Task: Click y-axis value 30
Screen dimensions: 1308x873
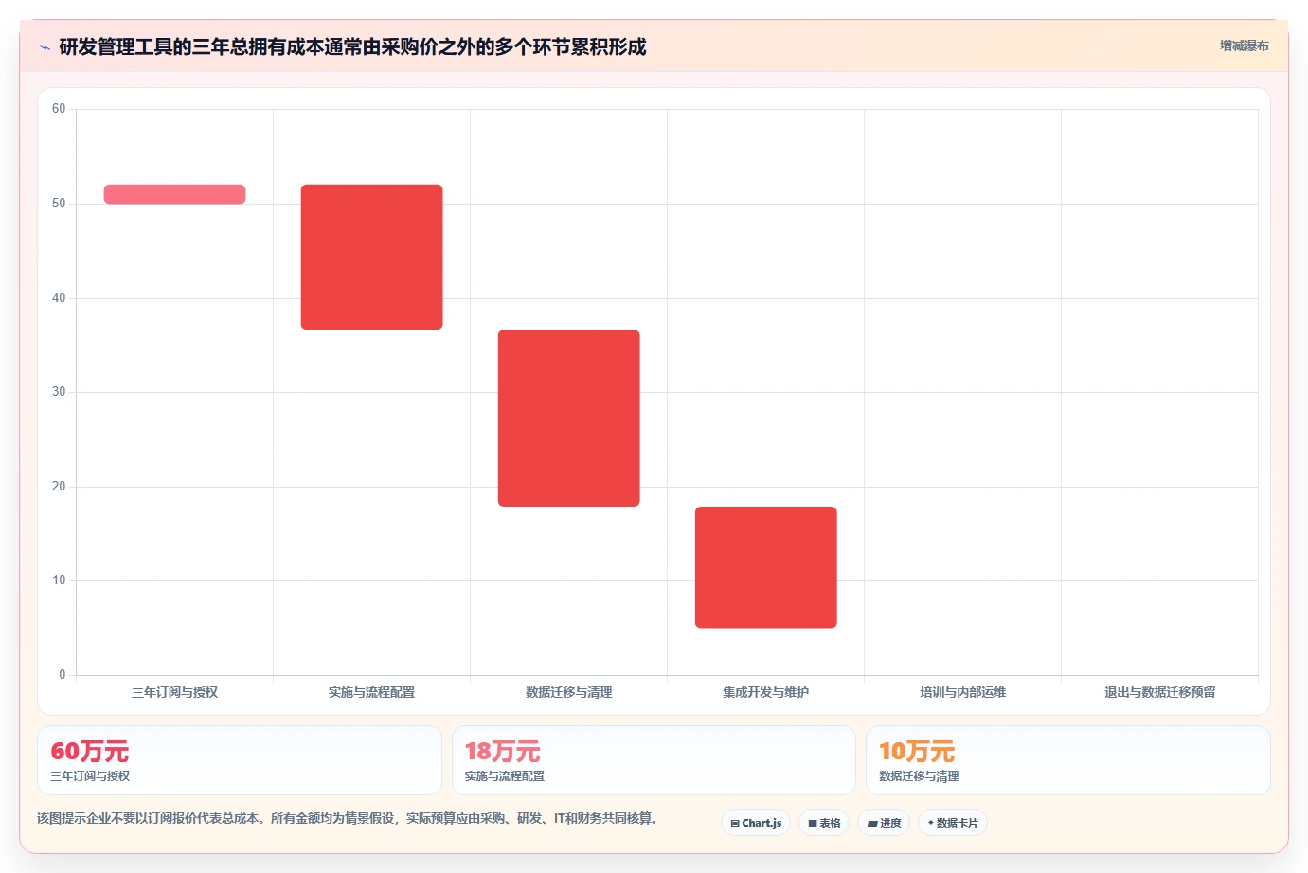Action: (59, 392)
